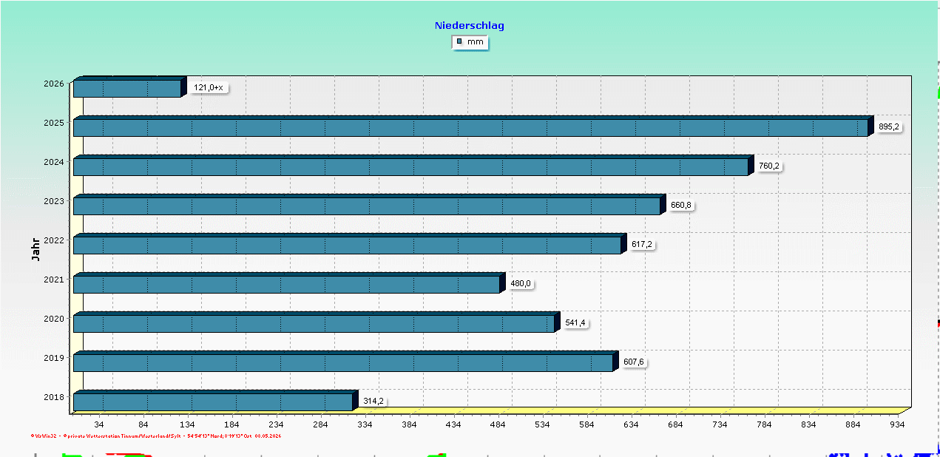The height and width of the screenshot is (457, 940).
Task: Click the 434 x-axis tick label
Action: 453,424
